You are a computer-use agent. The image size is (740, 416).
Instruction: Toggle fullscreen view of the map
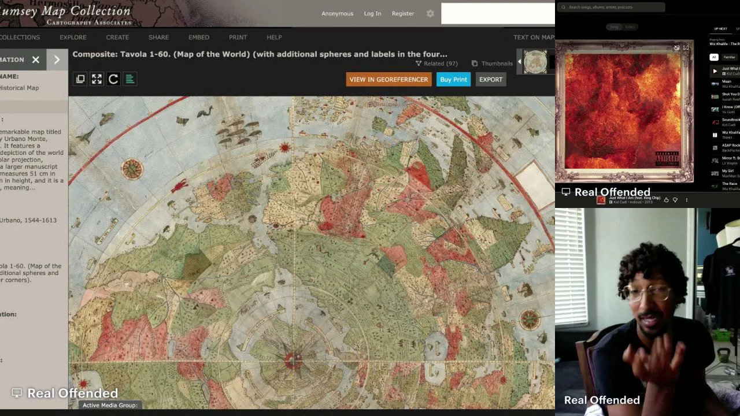(97, 79)
